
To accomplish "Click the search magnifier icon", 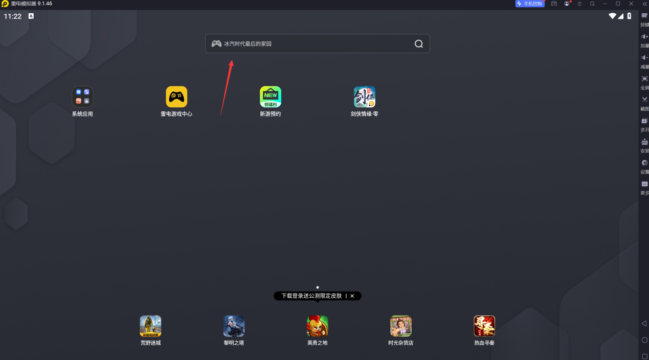I will tap(419, 44).
